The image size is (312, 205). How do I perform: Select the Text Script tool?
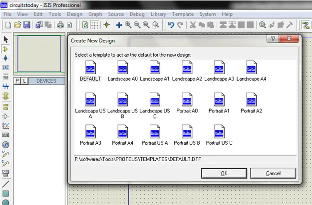coord(5,77)
